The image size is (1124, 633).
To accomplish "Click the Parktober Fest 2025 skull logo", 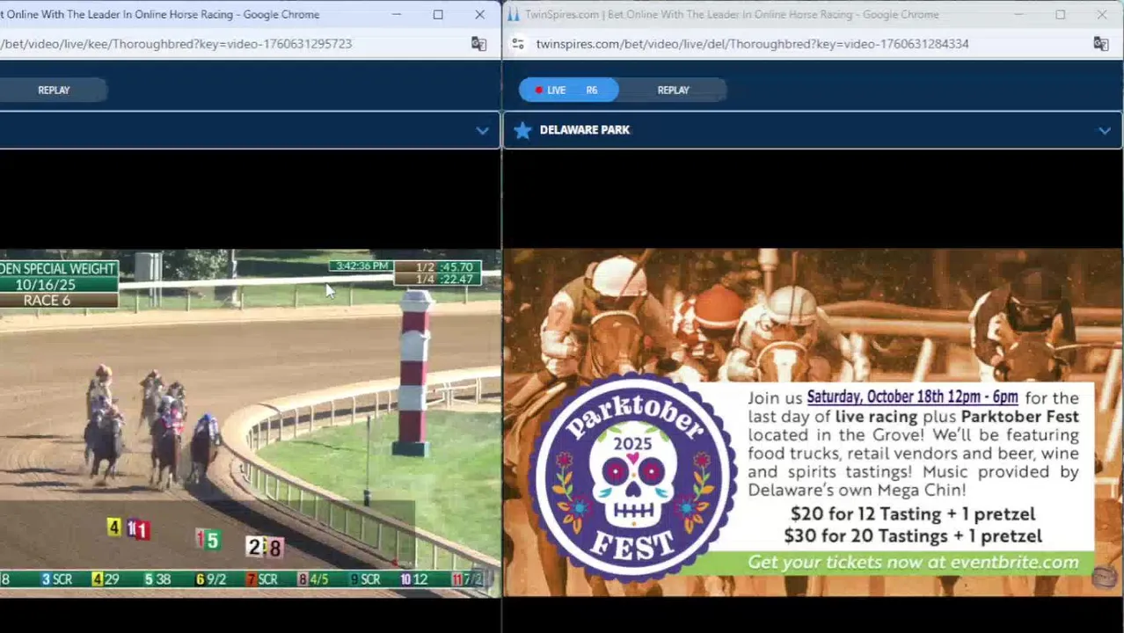I will [x=632, y=478].
